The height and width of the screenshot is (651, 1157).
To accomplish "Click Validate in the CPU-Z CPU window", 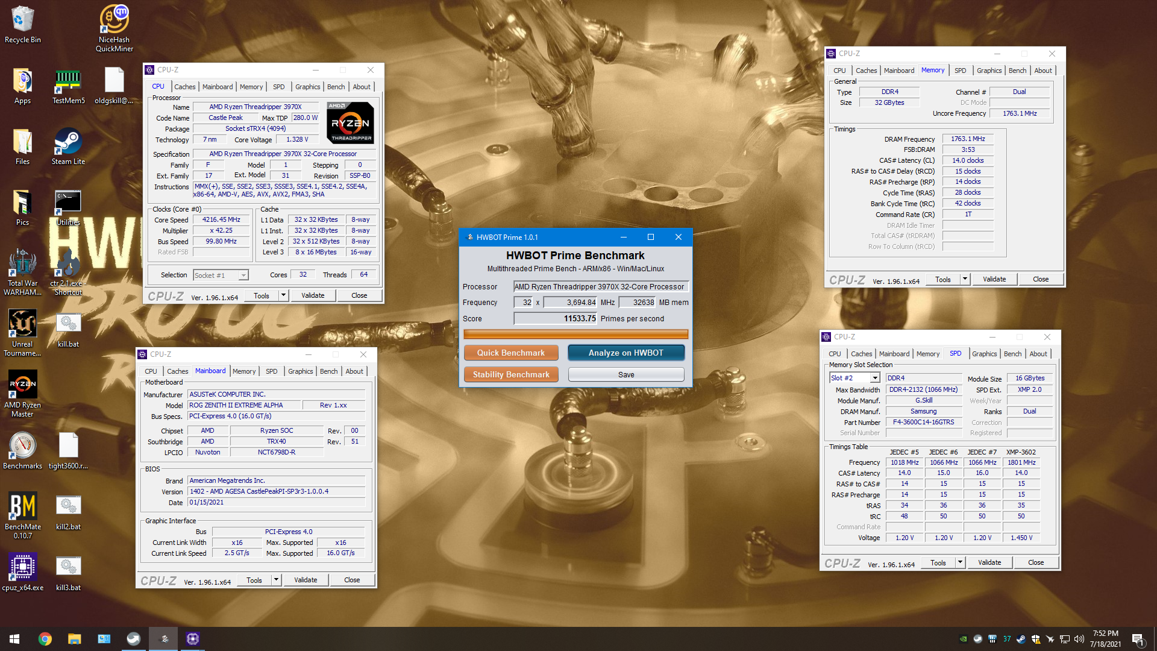I will 313,295.
